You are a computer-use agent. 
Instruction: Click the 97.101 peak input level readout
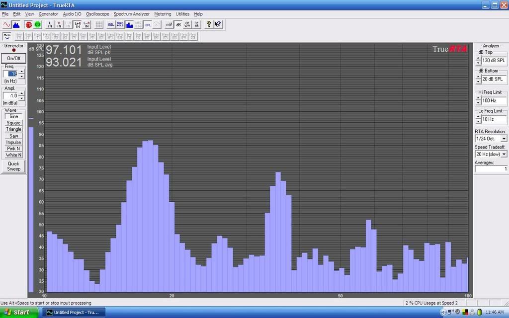(64, 50)
